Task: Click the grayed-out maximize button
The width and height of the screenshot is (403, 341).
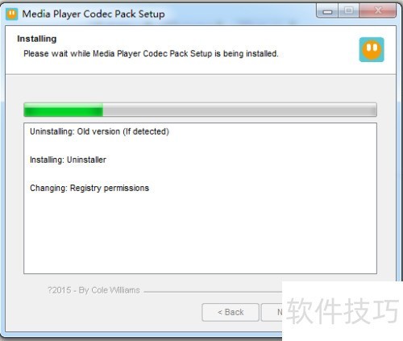Action: pyautogui.click(x=349, y=11)
